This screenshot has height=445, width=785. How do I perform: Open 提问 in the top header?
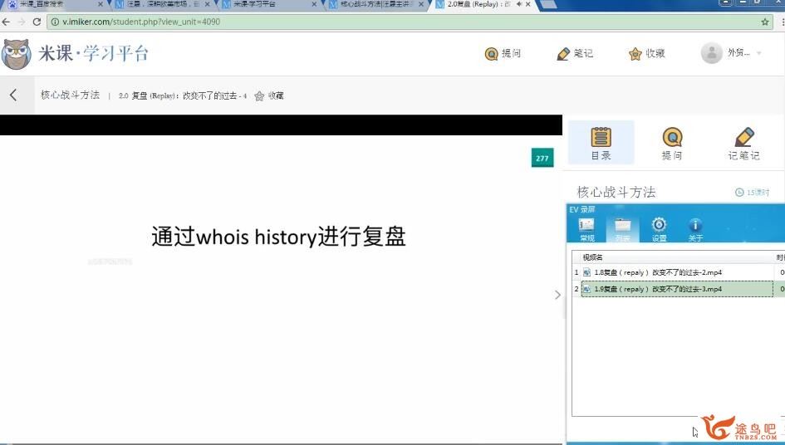point(503,54)
